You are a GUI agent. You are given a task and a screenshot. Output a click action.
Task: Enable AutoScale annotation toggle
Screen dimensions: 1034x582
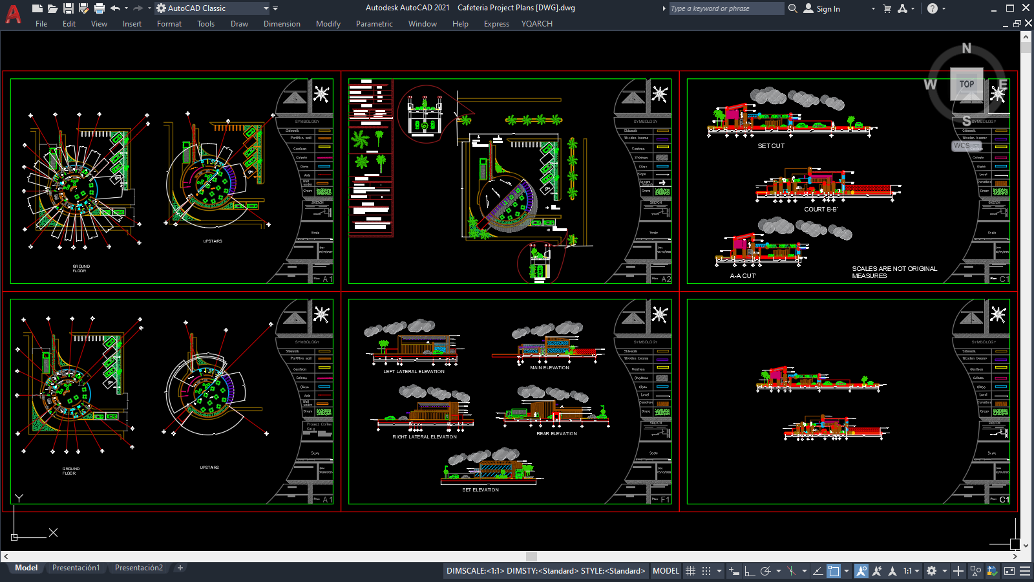click(879, 571)
